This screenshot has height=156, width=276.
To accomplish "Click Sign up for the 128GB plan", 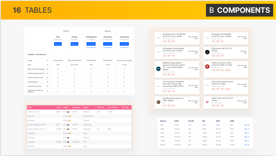I will coord(247,141).
